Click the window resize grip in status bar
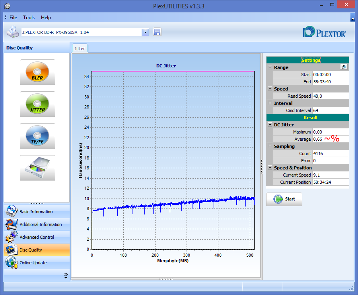 pyautogui.click(x=352, y=289)
